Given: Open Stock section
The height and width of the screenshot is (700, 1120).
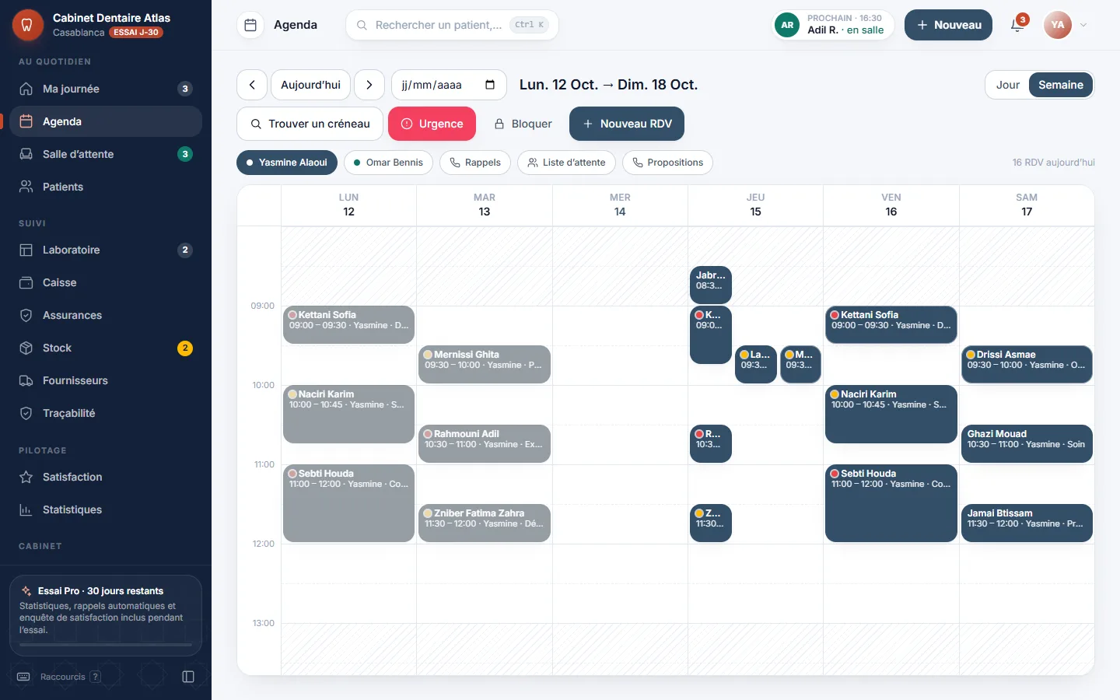Looking at the screenshot, I should [106, 348].
